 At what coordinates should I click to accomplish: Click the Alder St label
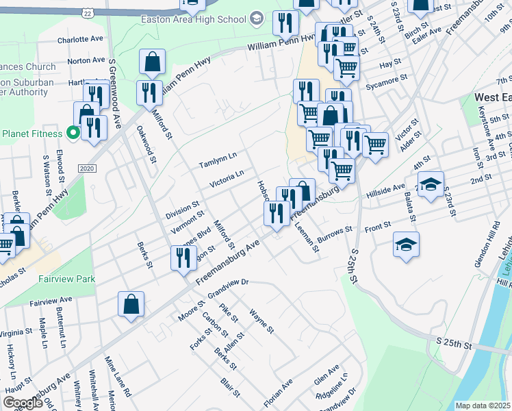click(x=411, y=142)
